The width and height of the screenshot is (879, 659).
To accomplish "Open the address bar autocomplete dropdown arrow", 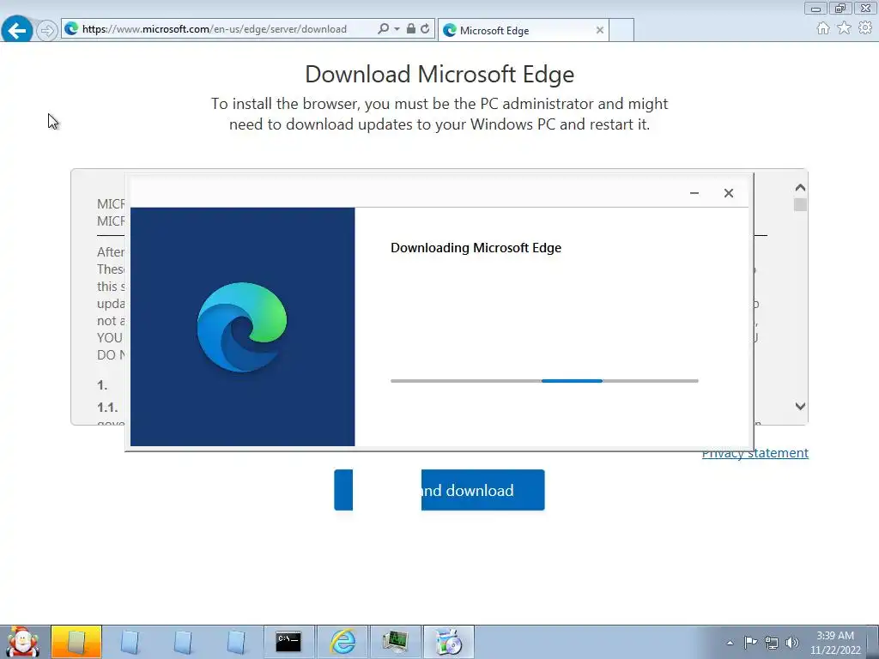I will coord(397,28).
